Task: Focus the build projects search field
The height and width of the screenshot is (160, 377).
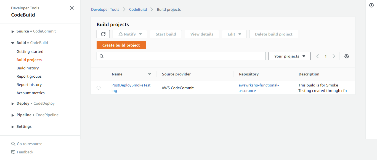Action: (x=181, y=56)
